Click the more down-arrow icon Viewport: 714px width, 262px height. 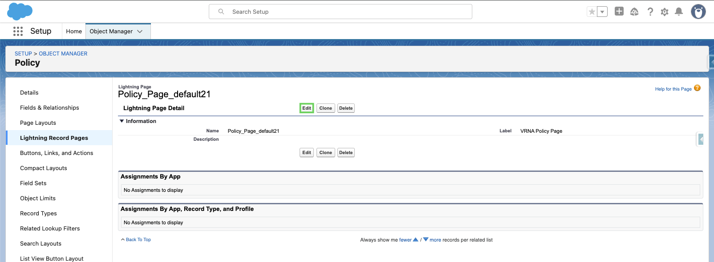tap(426, 239)
